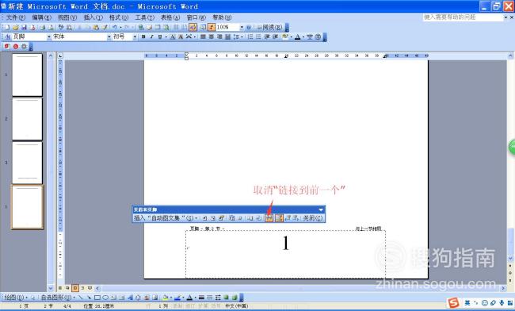Expand the 100% zoom dropdown
This screenshot has width=515, height=311.
(x=242, y=27)
